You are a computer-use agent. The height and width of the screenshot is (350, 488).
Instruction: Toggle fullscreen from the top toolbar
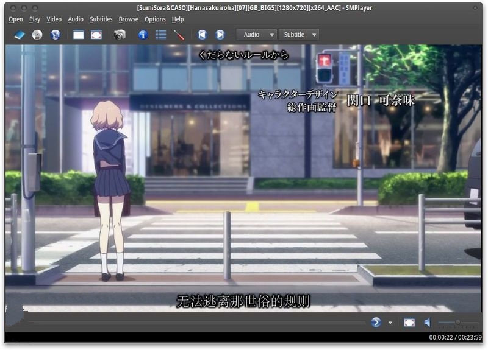pyautogui.click(x=96, y=35)
